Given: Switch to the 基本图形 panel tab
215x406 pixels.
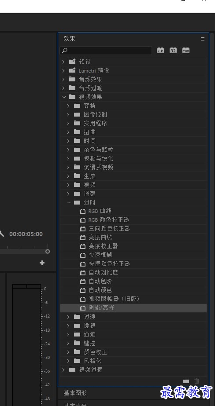Looking at the screenshot, I should (75, 393).
